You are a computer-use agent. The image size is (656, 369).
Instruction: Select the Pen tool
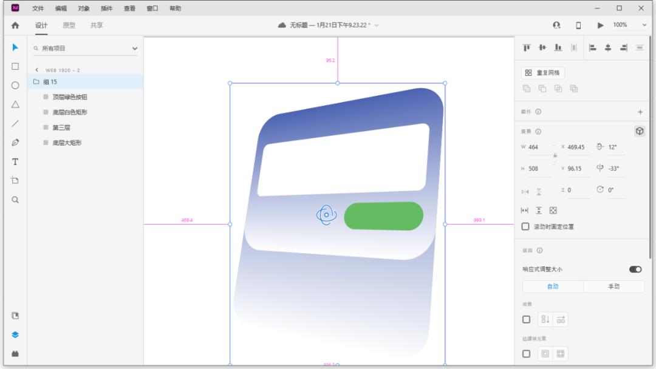(15, 143)
